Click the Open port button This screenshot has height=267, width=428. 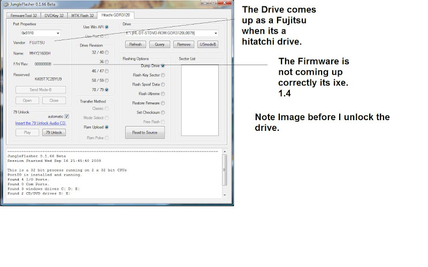27,100
